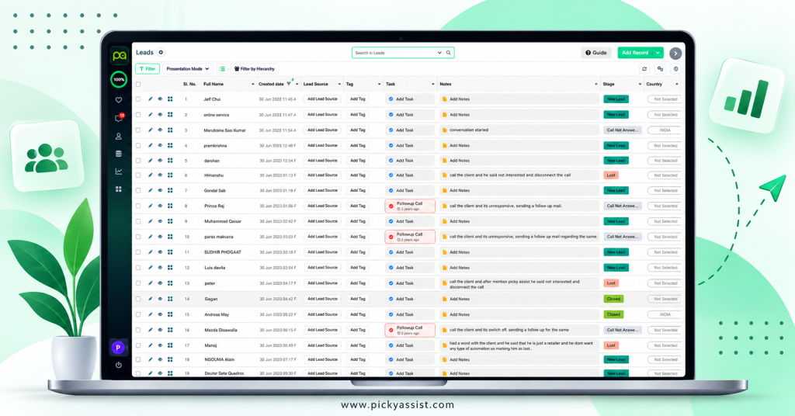Toggle the eye view icon for Andreas May row
Viewport: 795px width, 416px height.
click(160, 314)
